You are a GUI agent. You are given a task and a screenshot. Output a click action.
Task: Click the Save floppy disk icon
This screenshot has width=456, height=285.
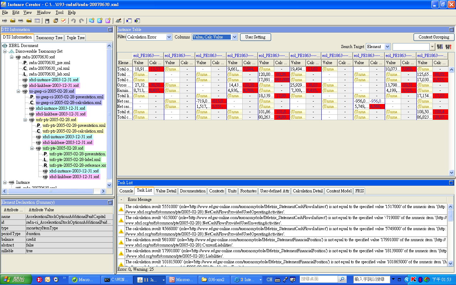point(47,21)
